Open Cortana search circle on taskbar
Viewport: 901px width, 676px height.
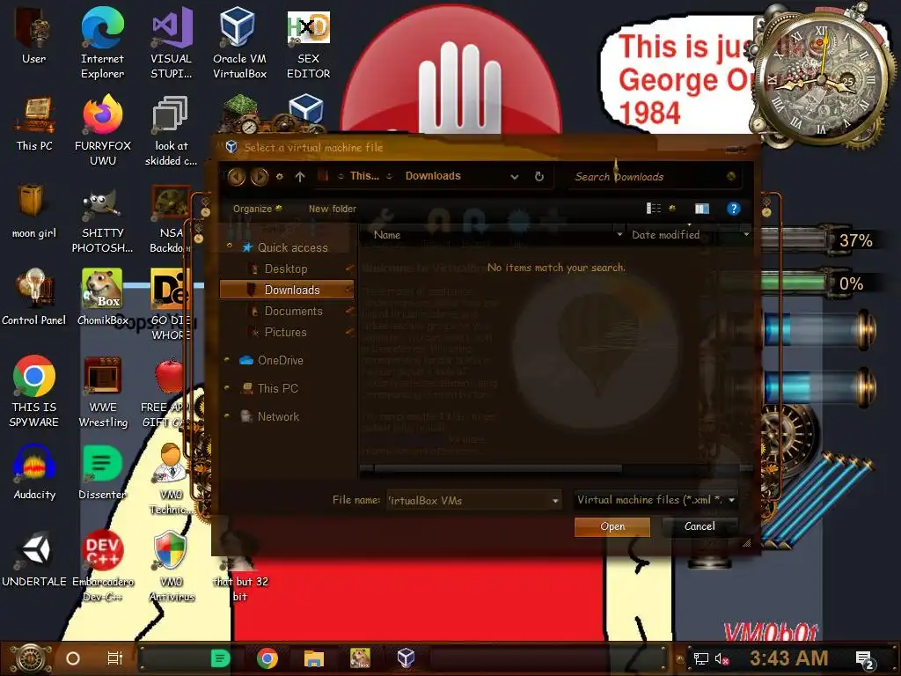coord(73,658)
